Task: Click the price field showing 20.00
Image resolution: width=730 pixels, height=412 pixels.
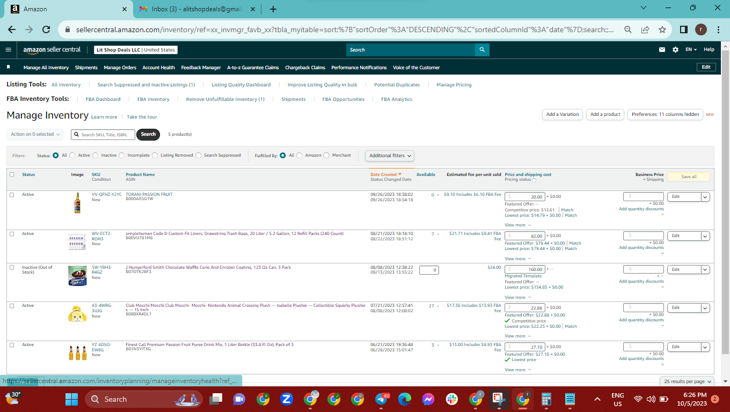Action: coord(525,197)
